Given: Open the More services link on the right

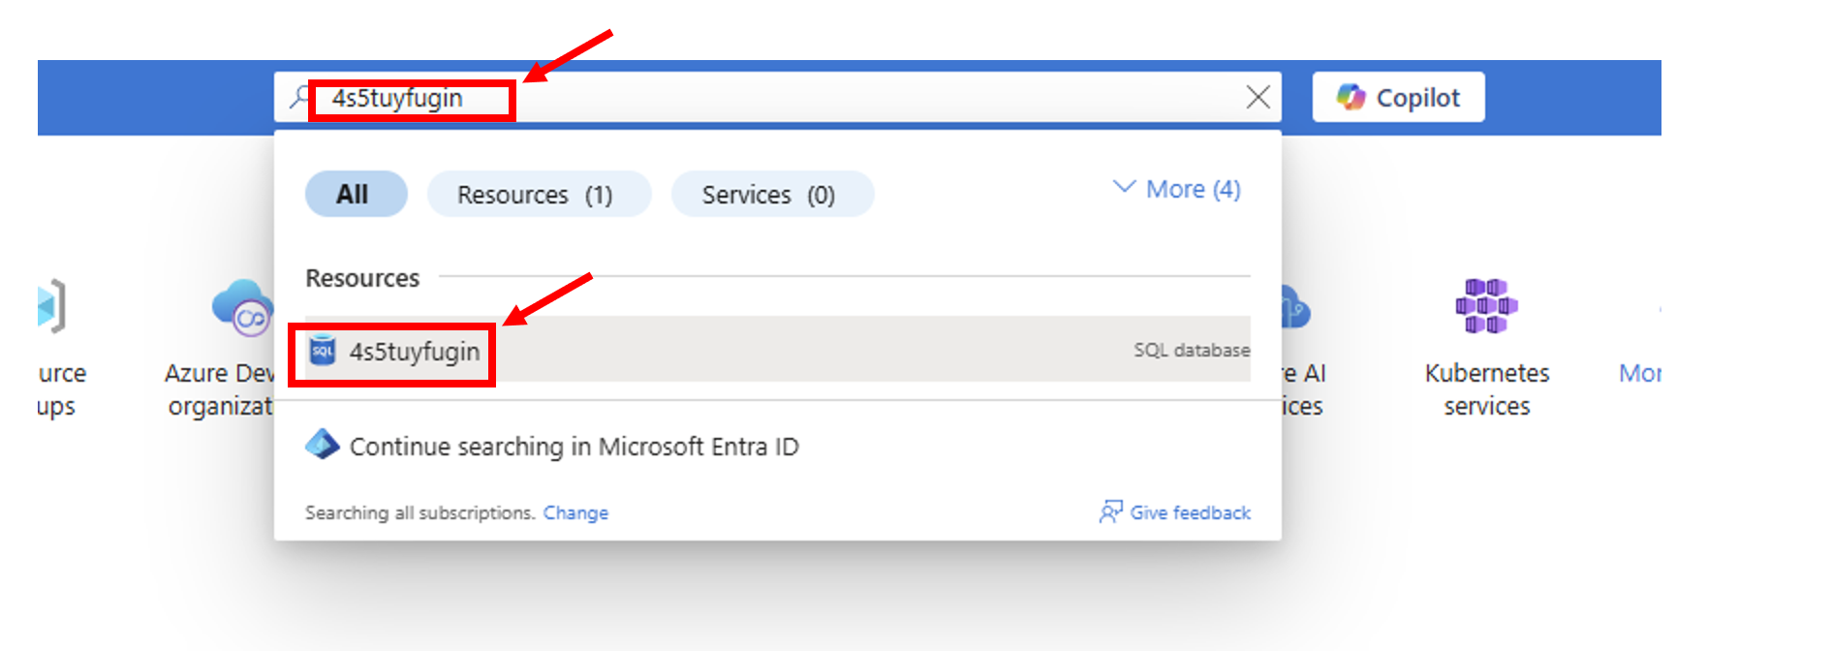Looking at the screenshot, I should coord(1639,373).
